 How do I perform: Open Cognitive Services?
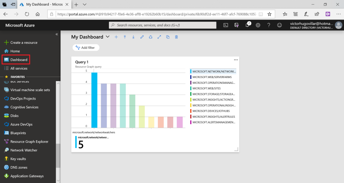tap(21, 107)
